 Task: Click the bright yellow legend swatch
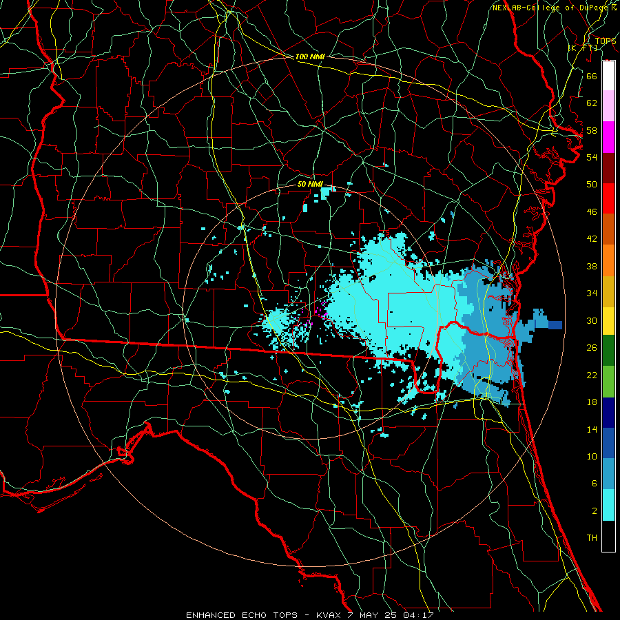click(x=608, y=321)
